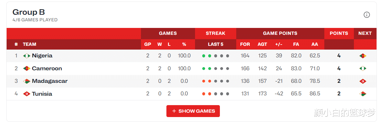Click Nigeria's first green streak dot
Screen dimensions: 380x123
pyautogui.click(x=204, y=56)
